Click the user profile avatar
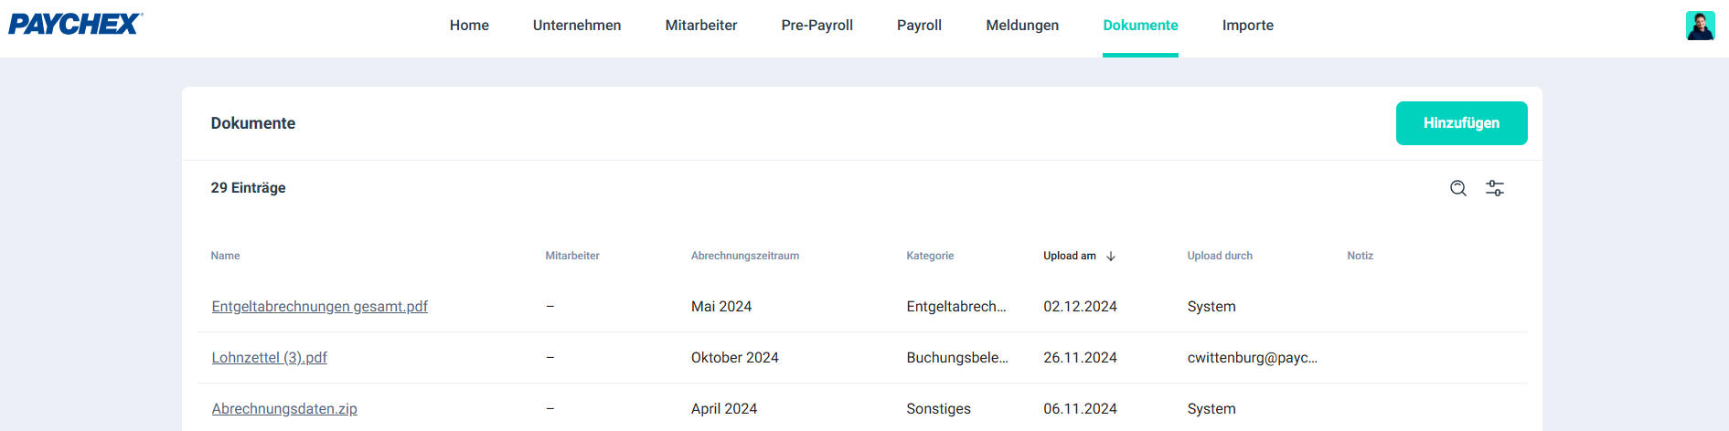Viewport: 1729px width, 431px height. click(1701, 26)
